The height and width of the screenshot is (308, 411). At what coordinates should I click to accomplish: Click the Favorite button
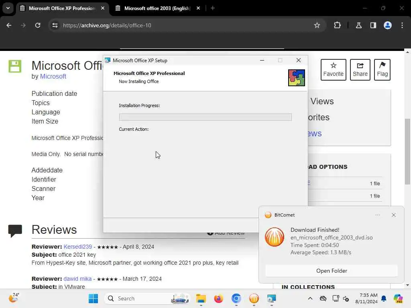(x=333, y=70)
